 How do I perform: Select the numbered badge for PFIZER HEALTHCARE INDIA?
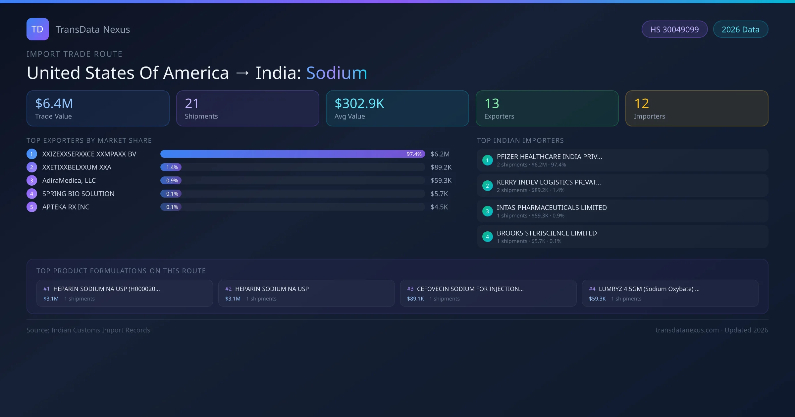coord(487,160)
